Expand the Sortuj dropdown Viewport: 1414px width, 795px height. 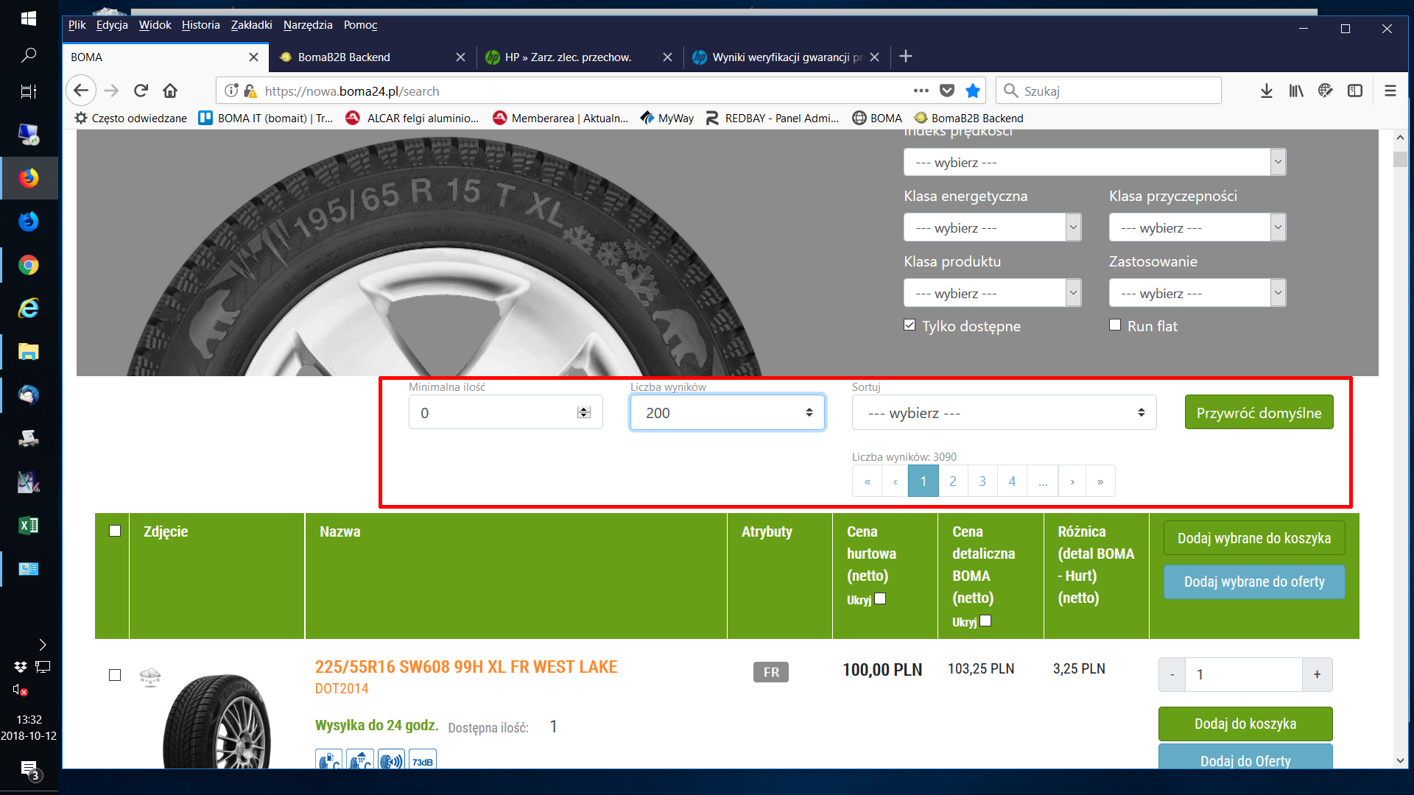coord(1004,413)
